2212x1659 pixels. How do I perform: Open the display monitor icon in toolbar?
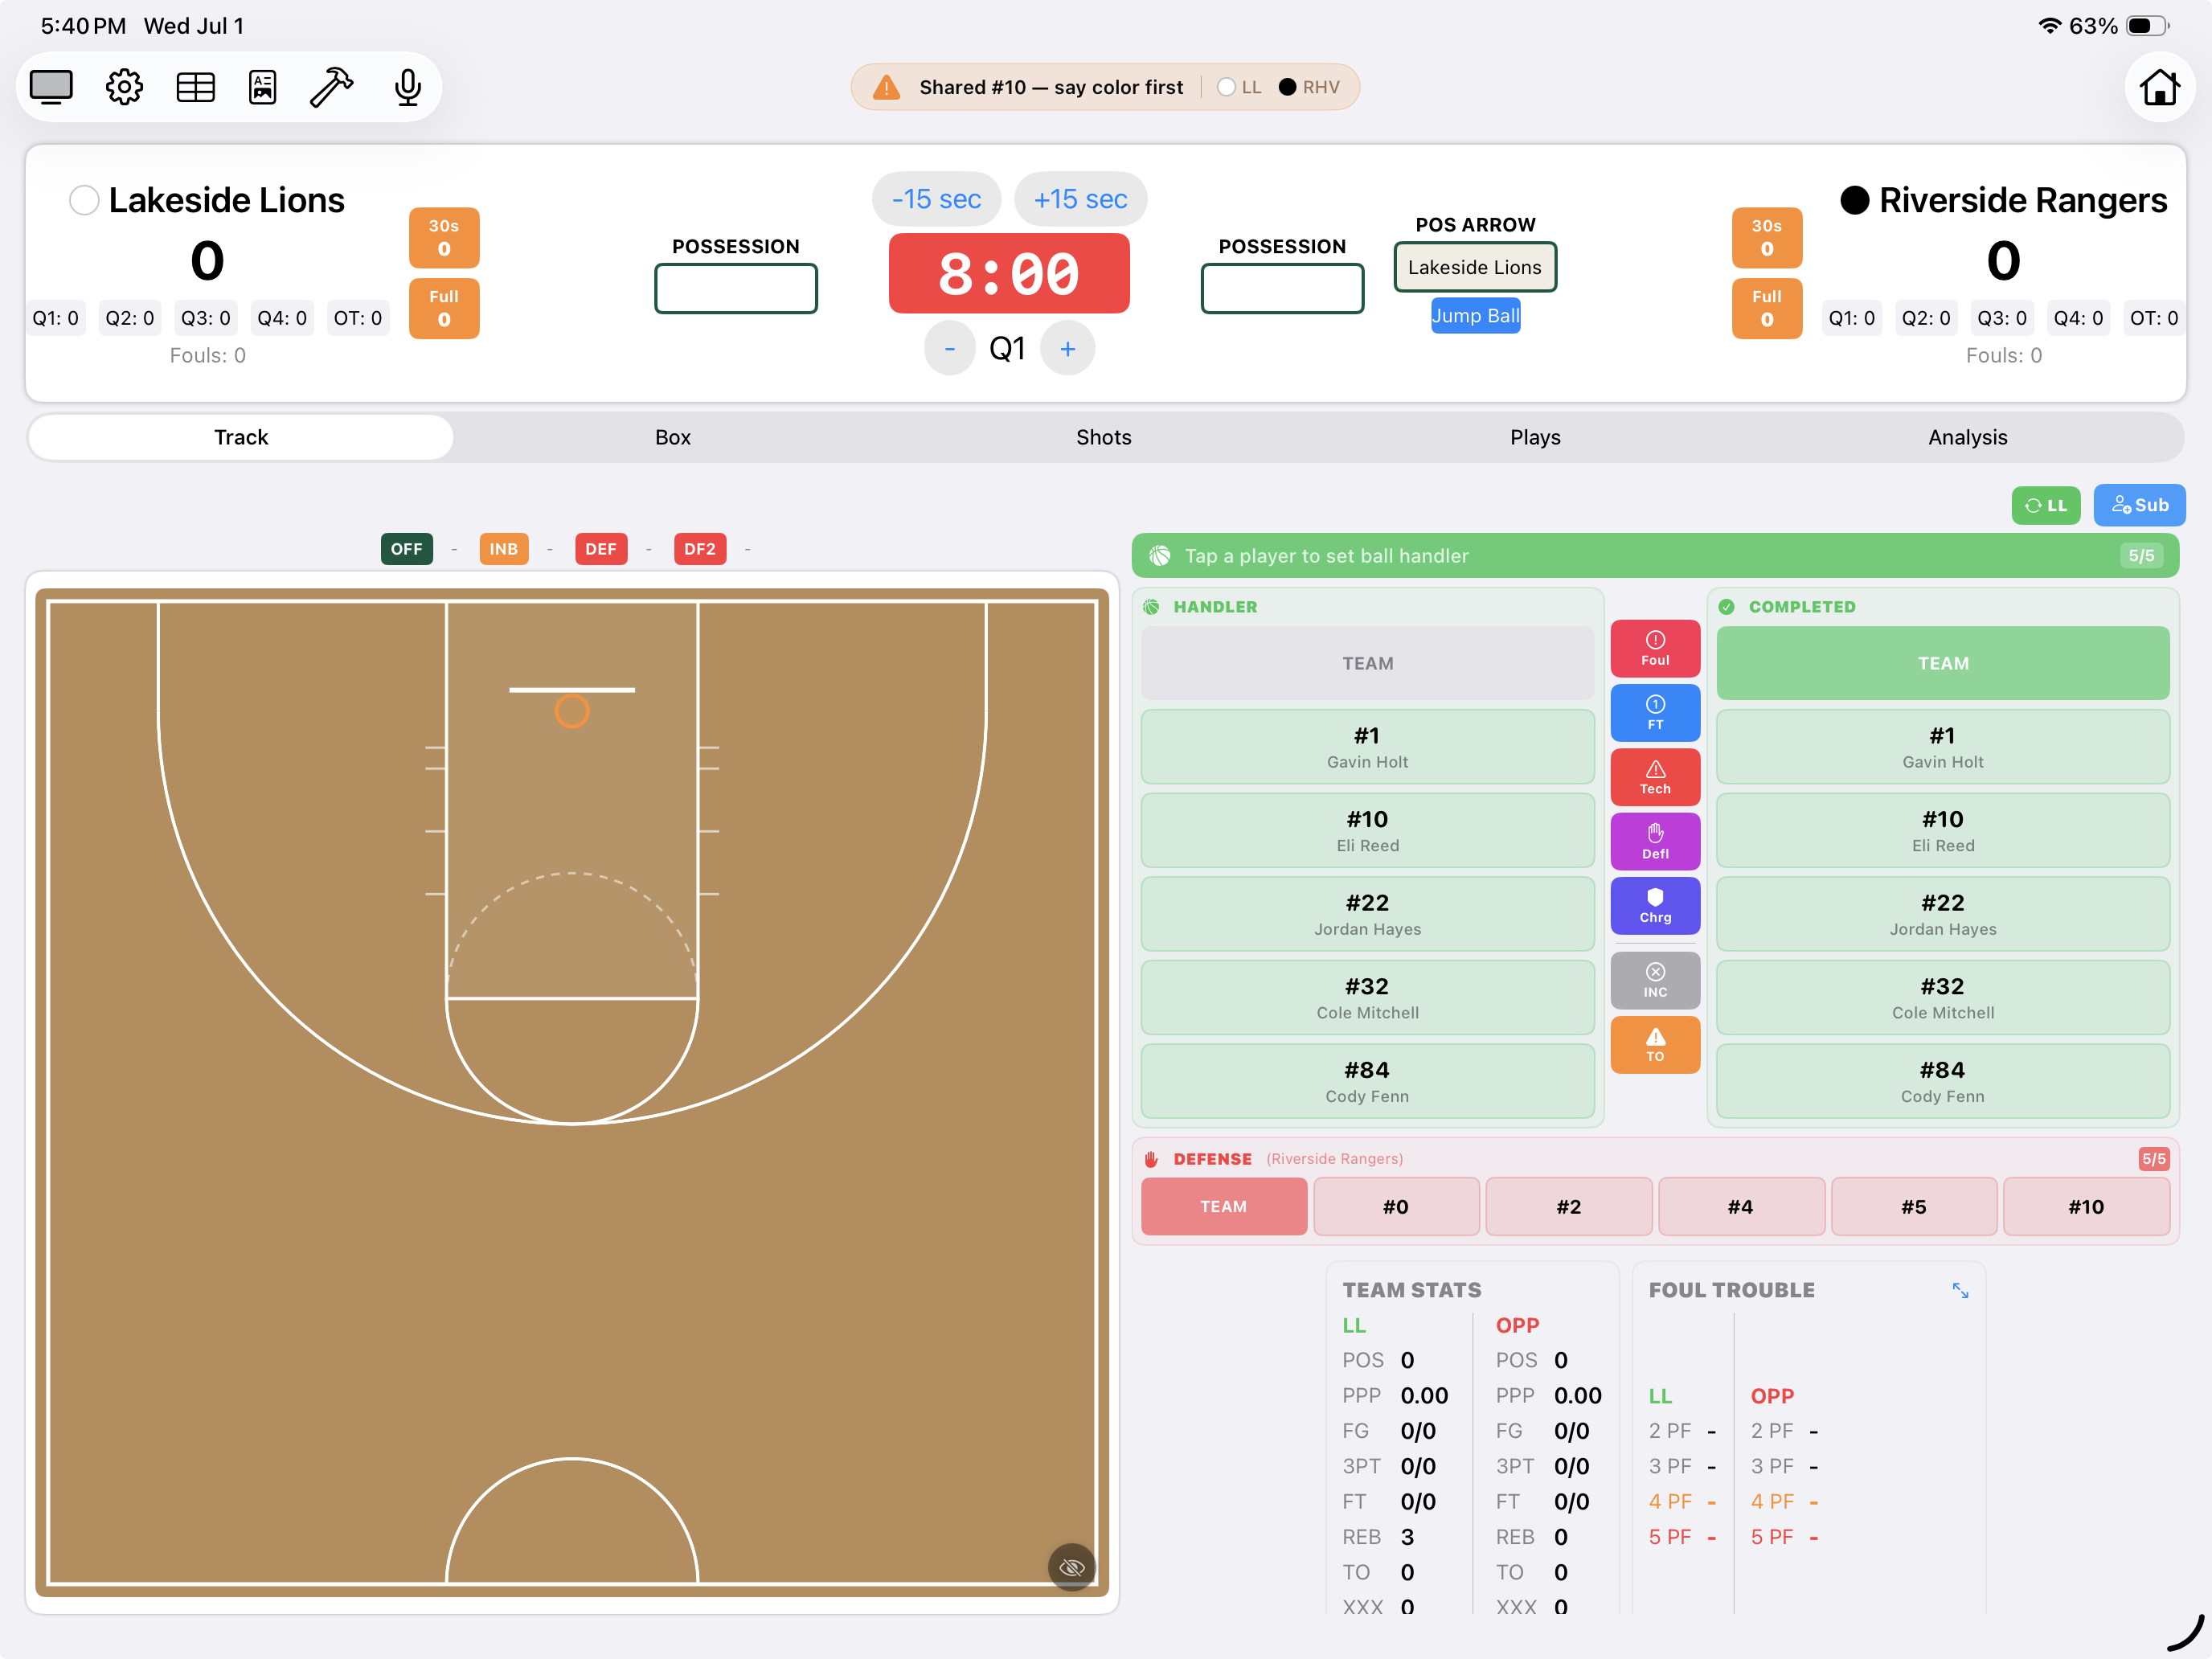pos(51,87)
